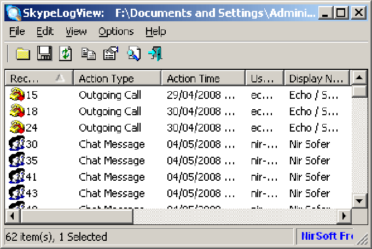
Task: Select record number 30
Action: pyautogui.click(x=32, y=144)
